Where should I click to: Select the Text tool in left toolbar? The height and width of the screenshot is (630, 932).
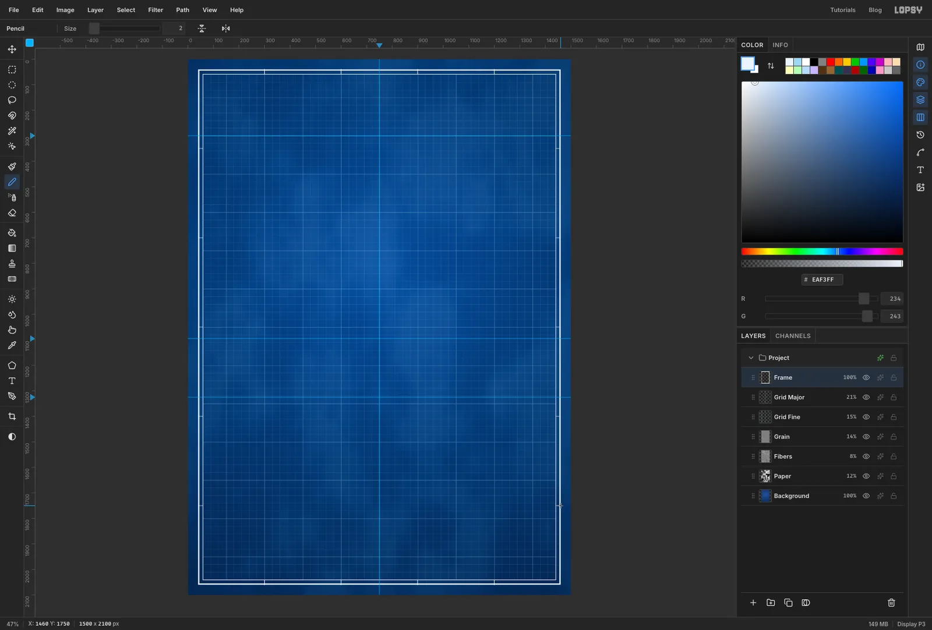coord(12,381)
